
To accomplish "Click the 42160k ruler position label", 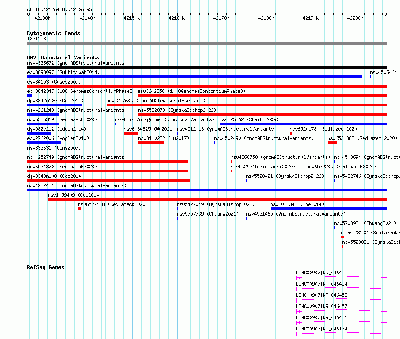I will click(x=177, y=18).
